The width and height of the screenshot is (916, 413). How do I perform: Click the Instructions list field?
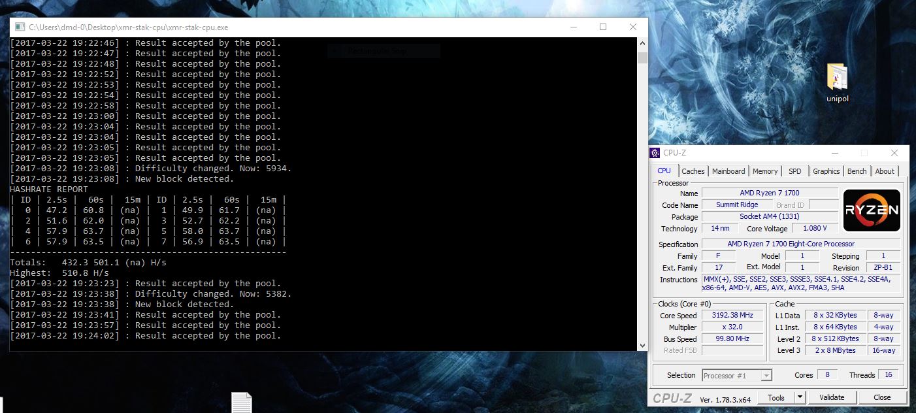pos(800,283)
